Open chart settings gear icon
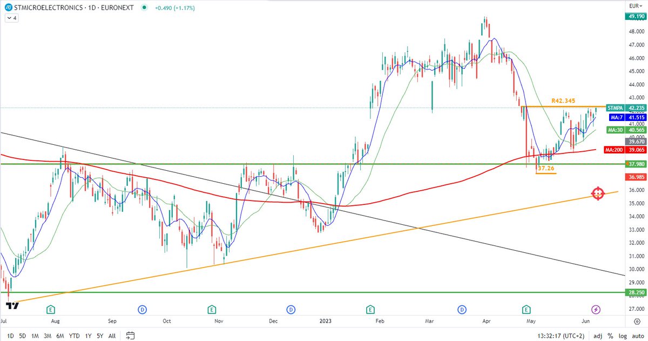This screenshot has width=648, height=341. [637, 321]
